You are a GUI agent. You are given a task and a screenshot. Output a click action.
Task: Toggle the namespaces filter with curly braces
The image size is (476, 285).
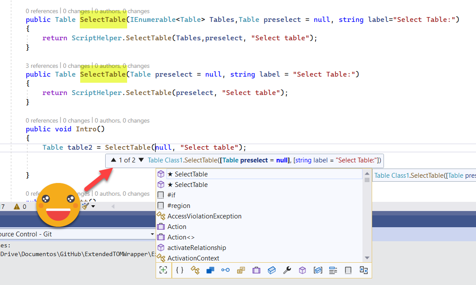pos(180,270)
